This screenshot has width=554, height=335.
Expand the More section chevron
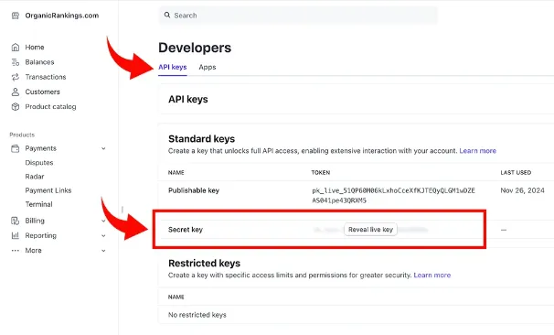tap(103, 251)
